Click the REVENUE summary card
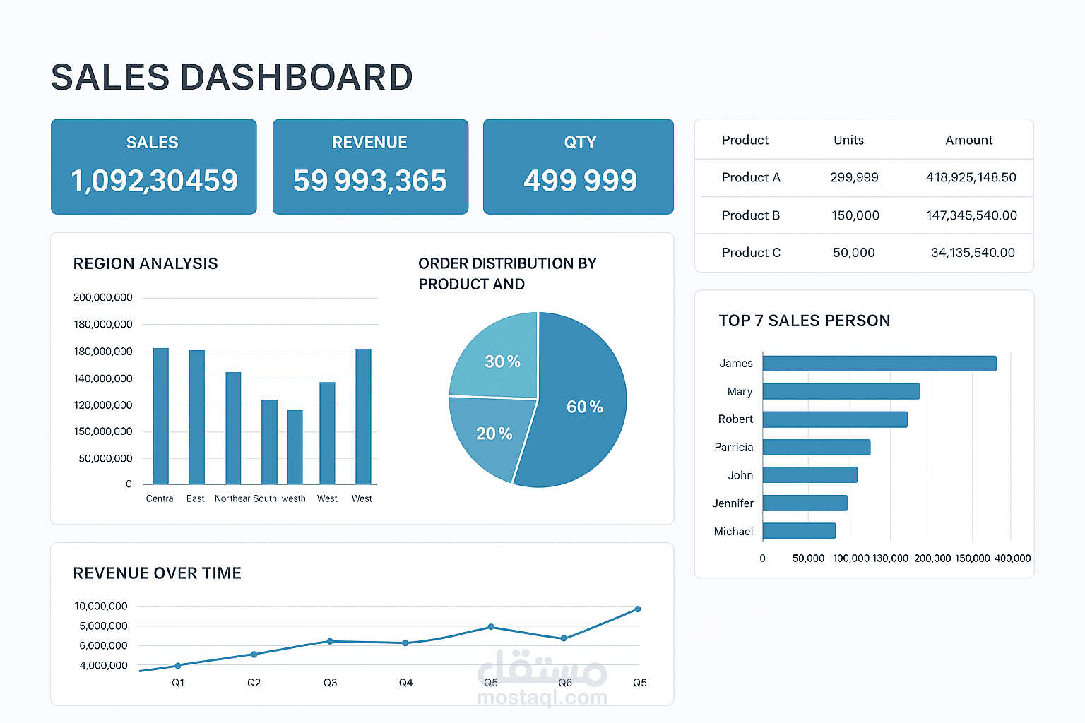The height and width of the screenshot is (723, 1085). 369,166
